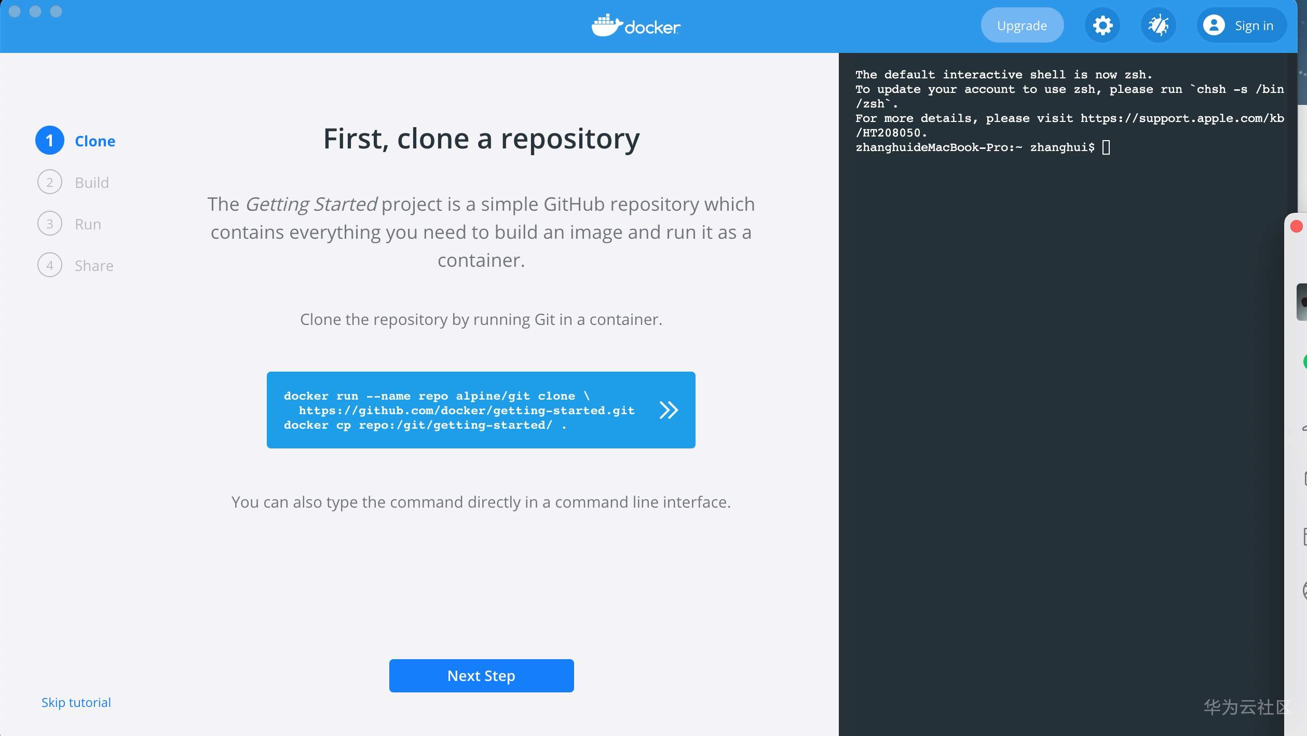The image size is (1307, 736).
Task: Run command with double-chevron arrow icon
Action: [x=669, y=410]
